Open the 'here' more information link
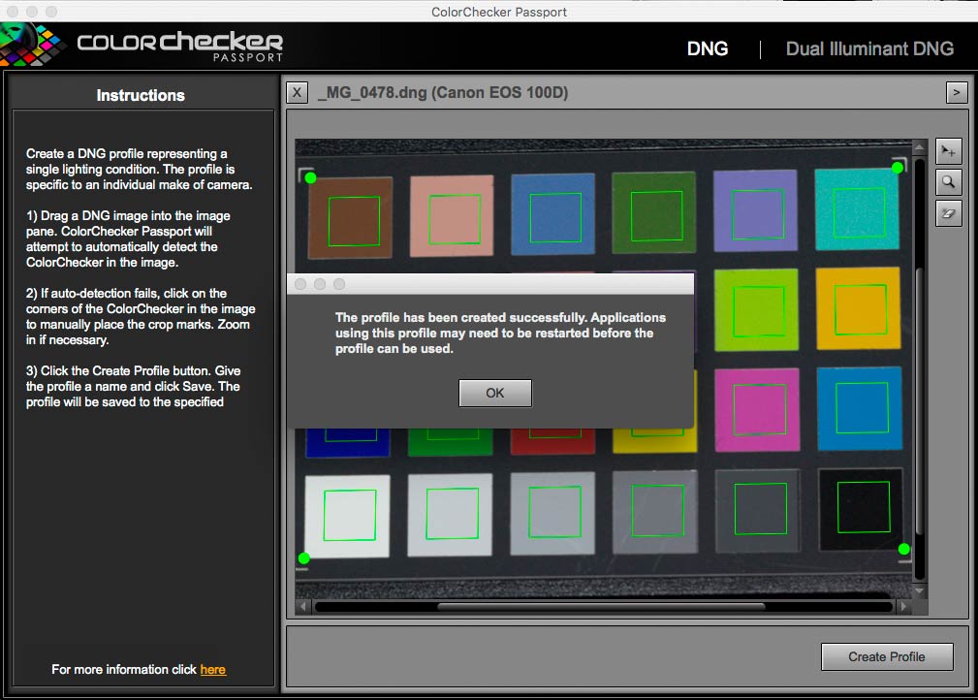The height and width of the screenshot is (700, 978). coord(212,669)
